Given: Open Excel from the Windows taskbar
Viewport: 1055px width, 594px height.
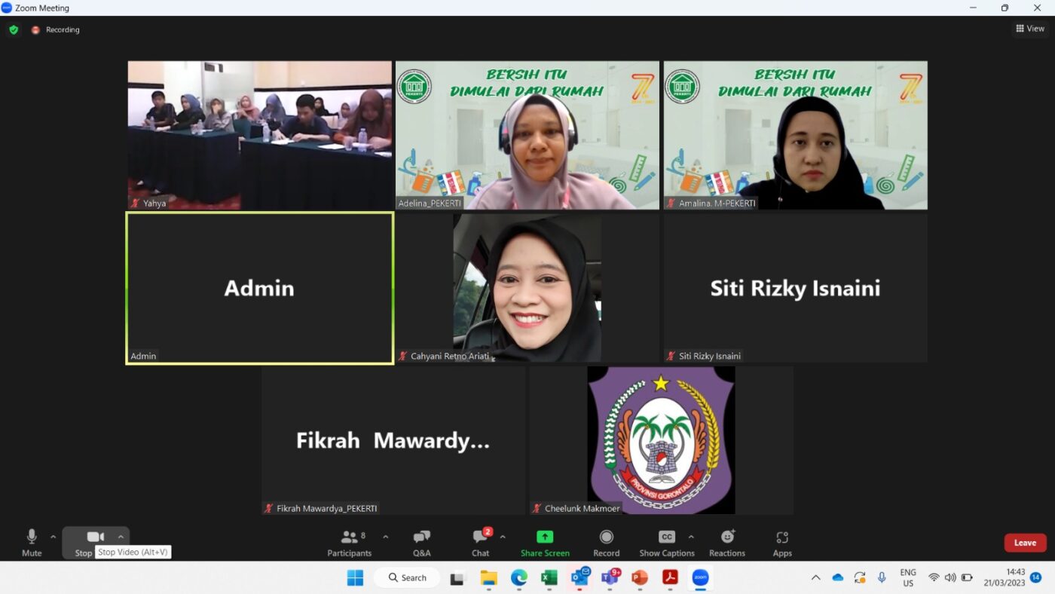Looking at the screenshot, I should coord(549,577).
